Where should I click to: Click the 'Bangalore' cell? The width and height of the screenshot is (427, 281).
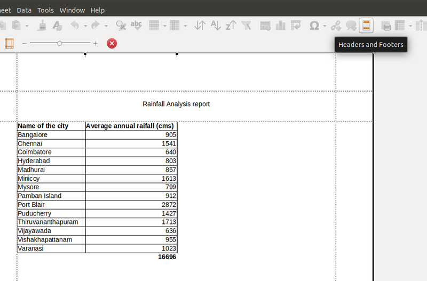pyautogui.click(x=51, y=135)
